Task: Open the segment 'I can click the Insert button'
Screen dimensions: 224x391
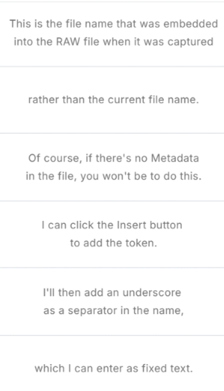Action: 112,225
